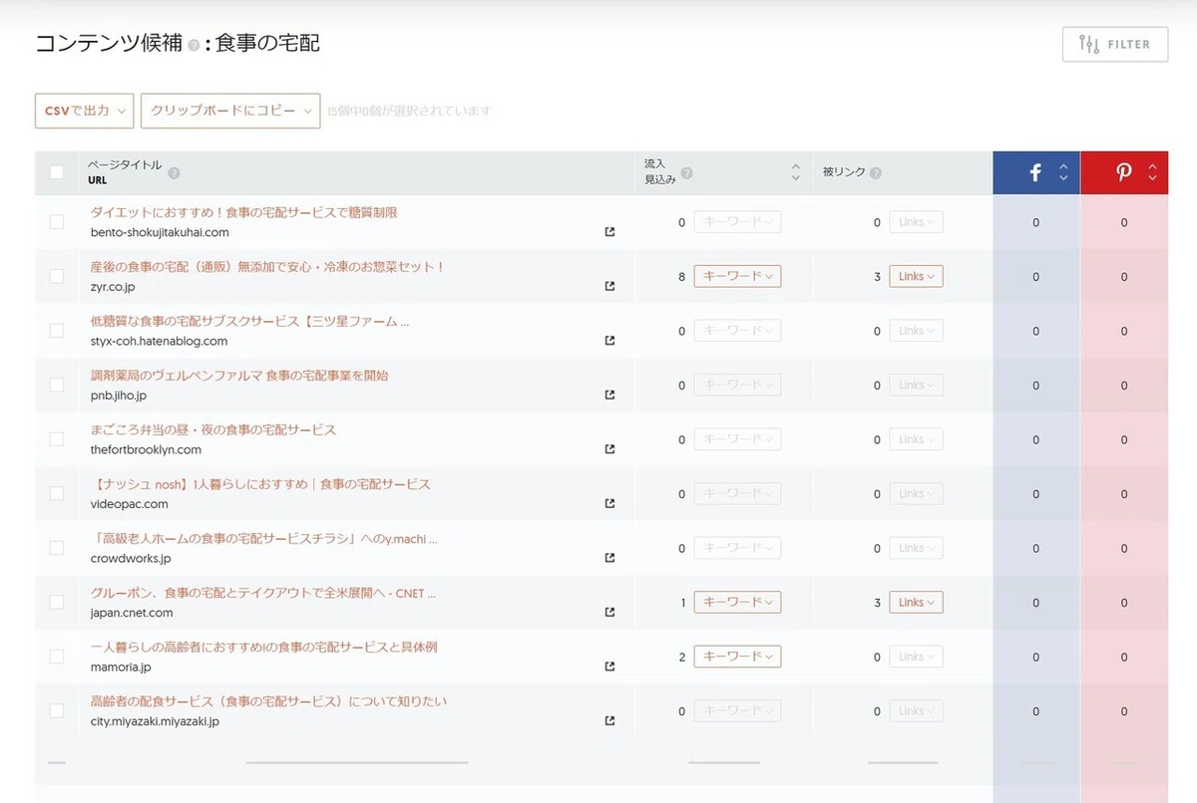This screenshot has height=803, width=1197.
Task: Open 高級老人ホームの食事の宅配サービスチラシ link
Action: tap(264, 539)
